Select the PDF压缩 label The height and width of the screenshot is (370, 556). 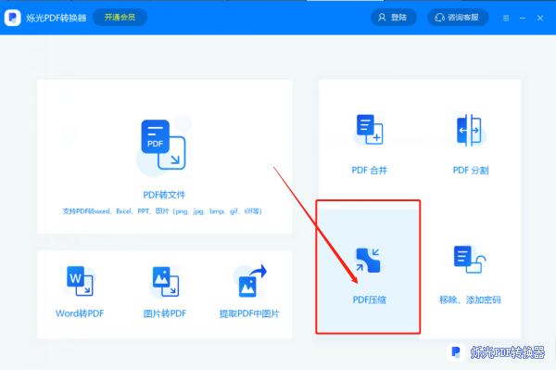[x=370, y=300]
